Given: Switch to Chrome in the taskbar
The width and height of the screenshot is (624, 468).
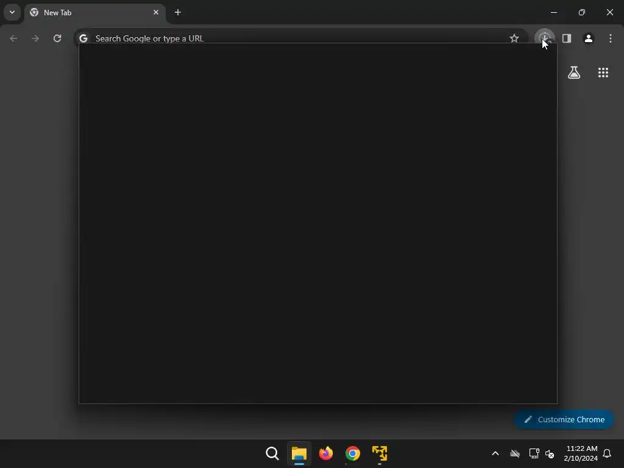Looking at the screenshot, I should (353, 453).
